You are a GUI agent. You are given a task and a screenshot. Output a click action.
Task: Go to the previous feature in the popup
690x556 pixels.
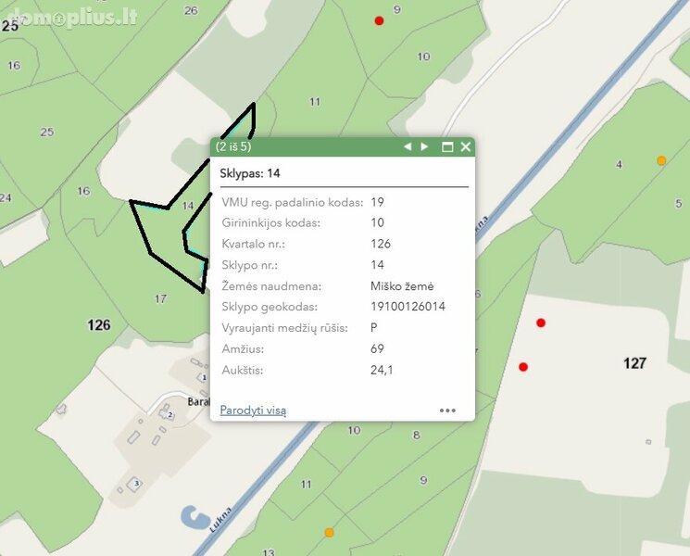[x=408, y=146]
